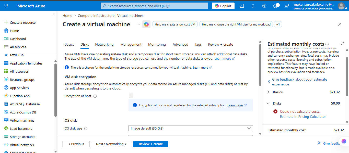Collapse the left sidebar with the chevrons
This screenshot has height=153, width=349.
(54, 15)
